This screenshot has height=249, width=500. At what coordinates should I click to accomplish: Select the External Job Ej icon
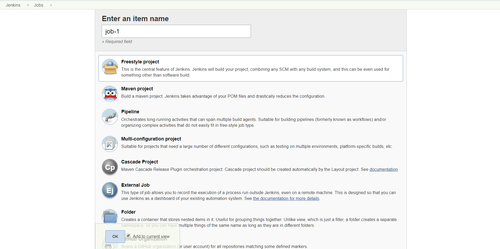coord(110,190)
